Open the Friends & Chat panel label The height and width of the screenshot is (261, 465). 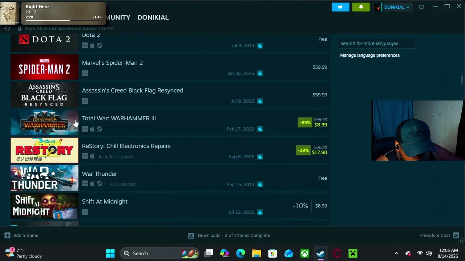point(435,236)
